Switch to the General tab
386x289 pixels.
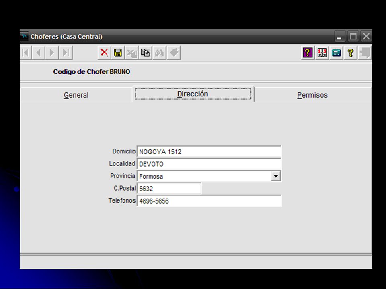pyautogui.click(x=76, y=95)
